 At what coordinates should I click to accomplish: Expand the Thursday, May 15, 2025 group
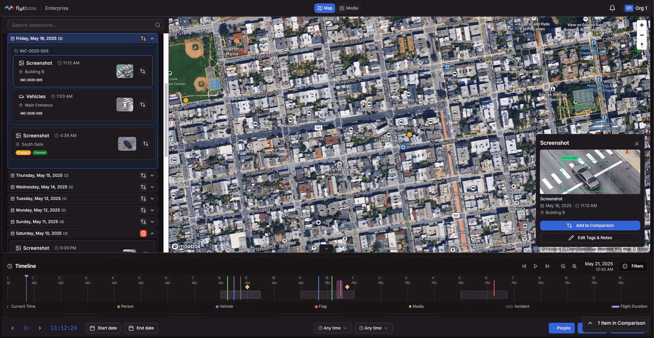coord(152,175)
